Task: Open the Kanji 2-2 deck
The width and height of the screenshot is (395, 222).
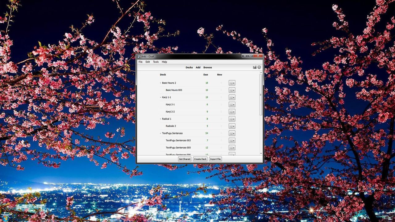Action: click(170, 112)
